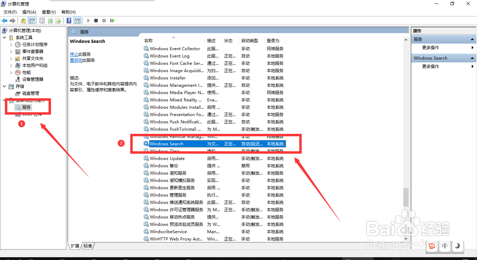
Task: Select the 磁盘管理 tree icon
Action: [18, 93]
